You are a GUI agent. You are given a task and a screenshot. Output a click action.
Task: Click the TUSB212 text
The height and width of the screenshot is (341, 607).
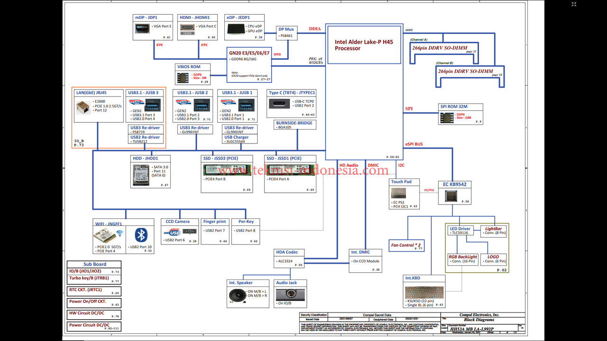click(139, 142)
